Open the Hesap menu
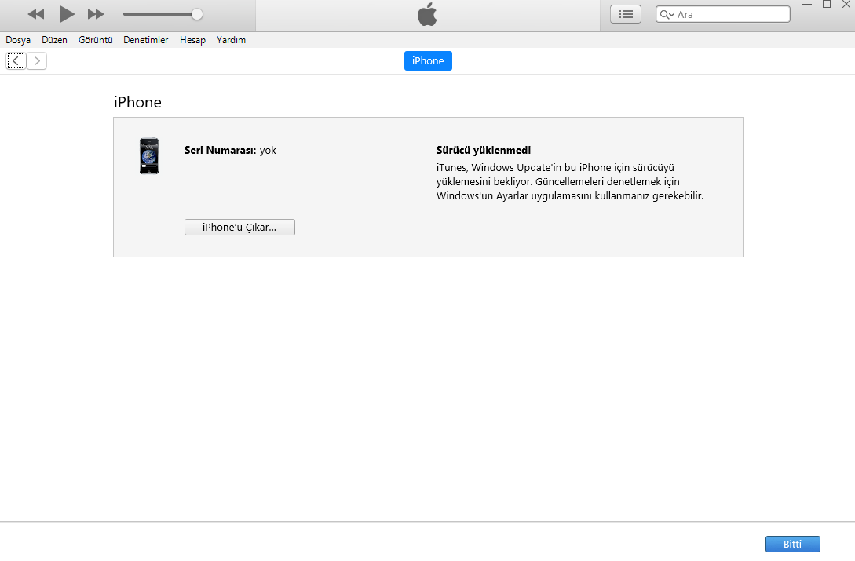Screen dimensions: 855x561 (192, 40)
